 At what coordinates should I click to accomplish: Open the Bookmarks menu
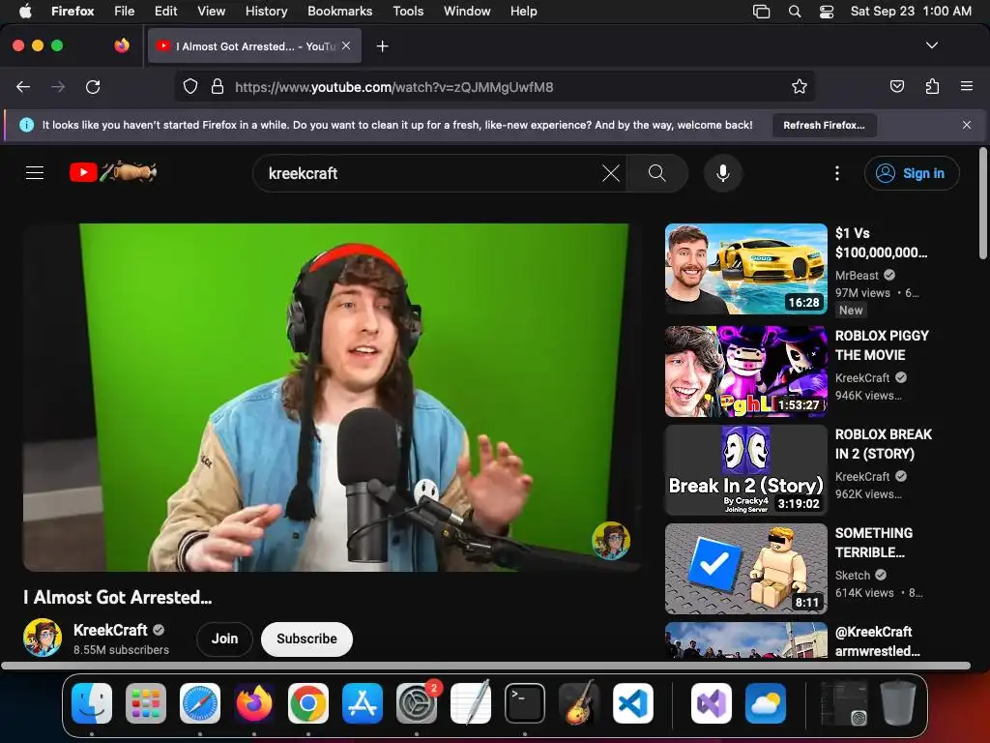[x=339, y=11]
